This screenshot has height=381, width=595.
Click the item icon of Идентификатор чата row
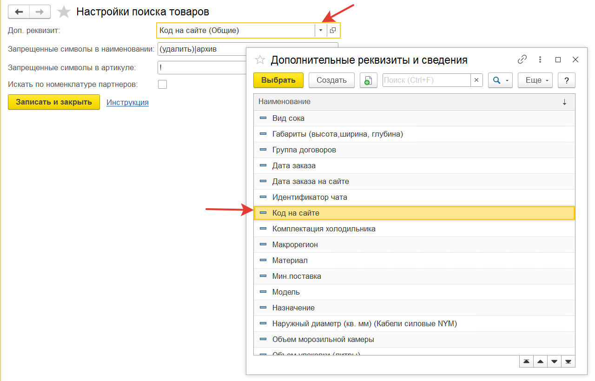click(x=263, y=197)
